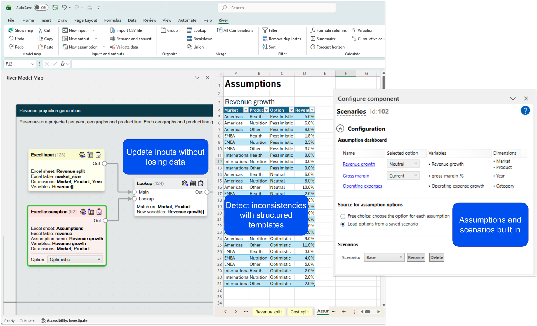
Task: Switch to the Cost split sheet tab
Action: 300,312
